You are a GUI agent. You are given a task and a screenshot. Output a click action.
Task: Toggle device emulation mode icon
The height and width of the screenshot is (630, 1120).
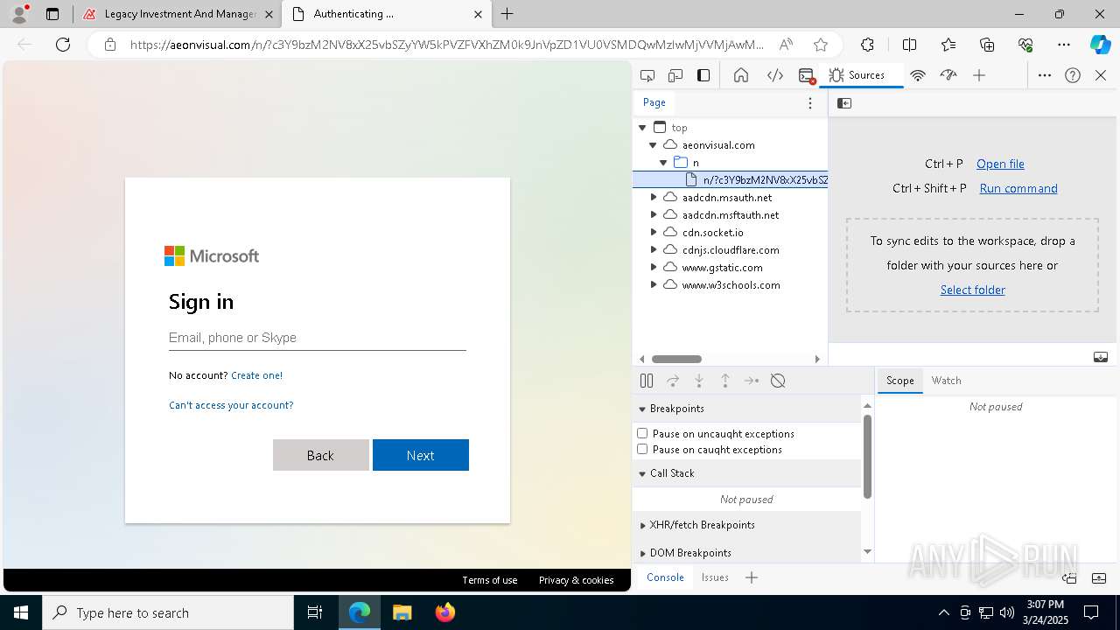click(675, 75)
